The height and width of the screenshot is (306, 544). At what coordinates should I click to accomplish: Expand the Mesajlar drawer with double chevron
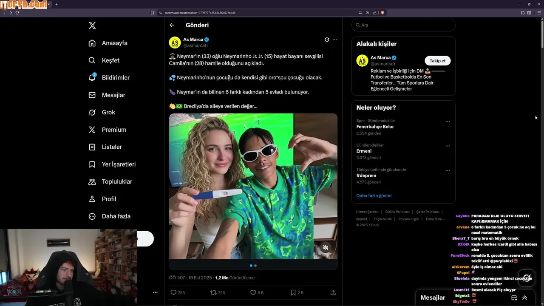coord(525,298)
